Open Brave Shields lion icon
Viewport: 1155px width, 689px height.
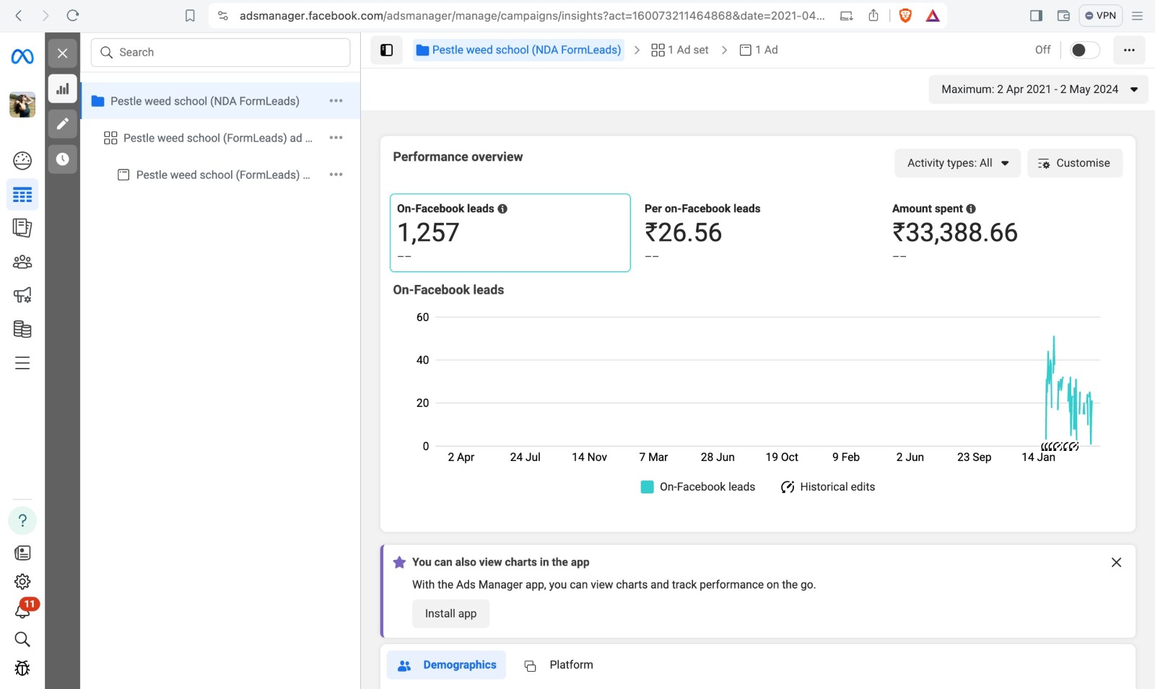(905, 15)
